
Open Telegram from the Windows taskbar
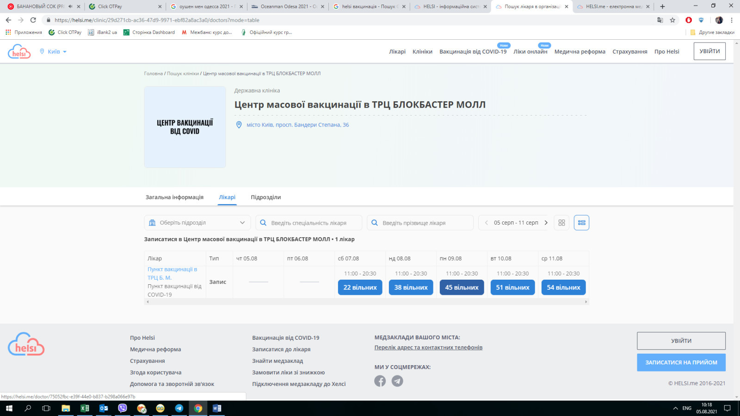click(x=179, y=408)
